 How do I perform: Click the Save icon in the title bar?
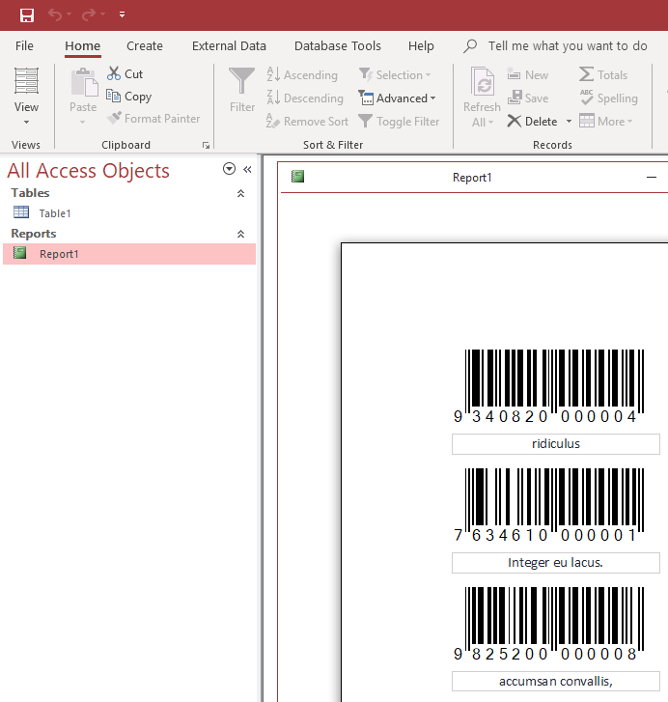(27, 15)
